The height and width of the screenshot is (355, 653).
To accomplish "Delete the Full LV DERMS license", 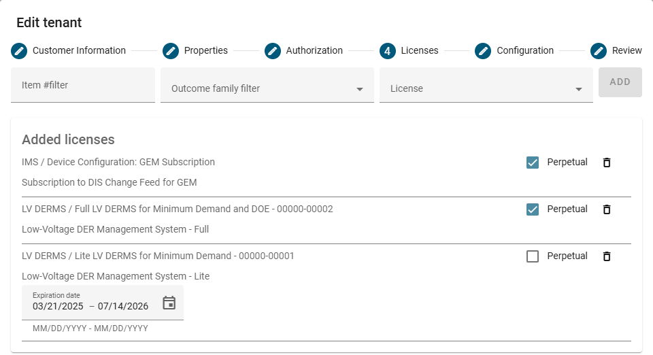I will [x=607, y=209].
